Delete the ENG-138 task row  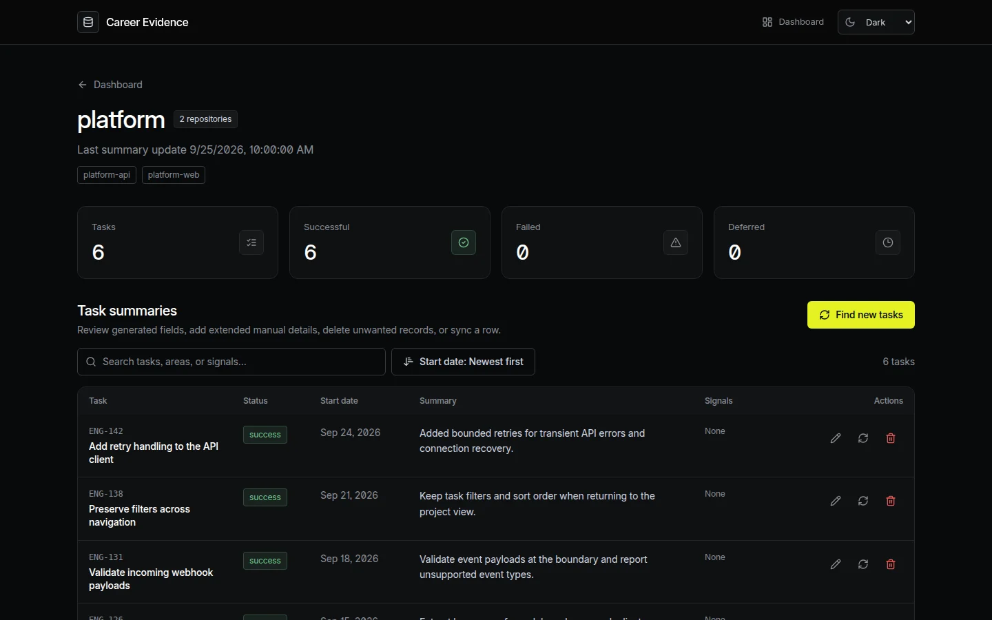tap(891, 501)
